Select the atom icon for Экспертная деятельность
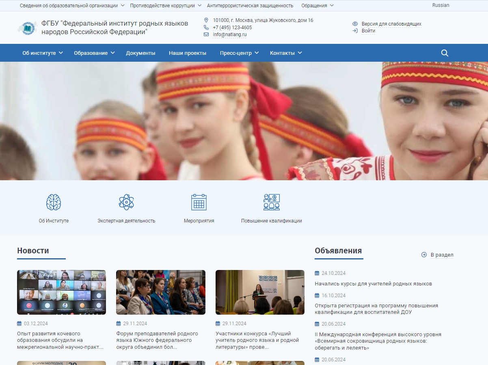 126,202
